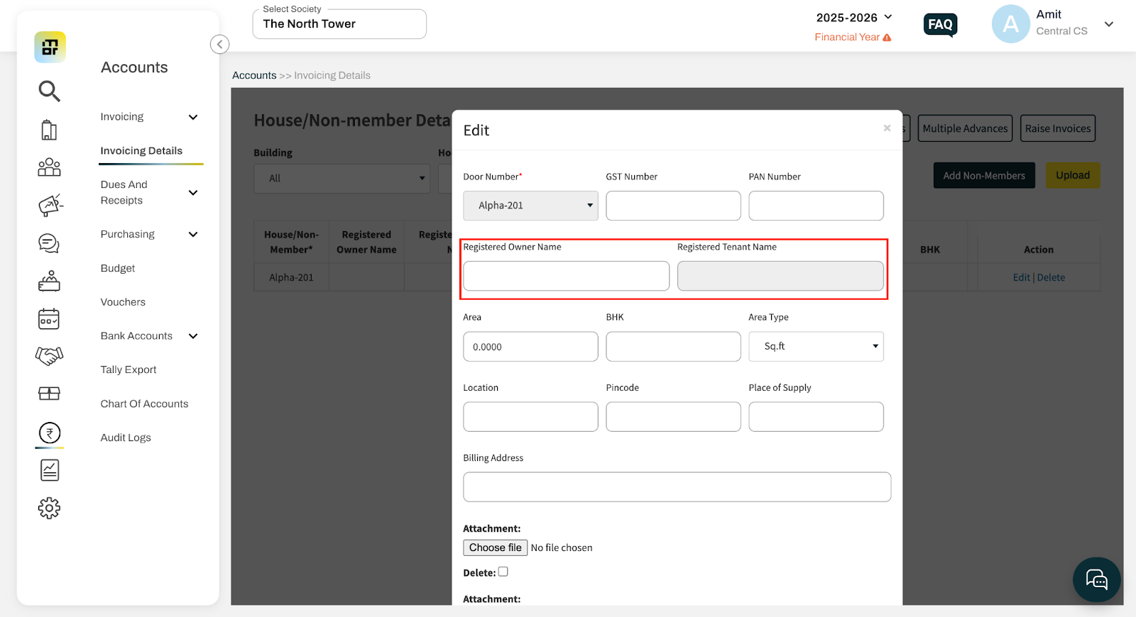Click the Multiple Advances button
The height and width of the screenshot is (617, 1136).
(x=965, y=128)
